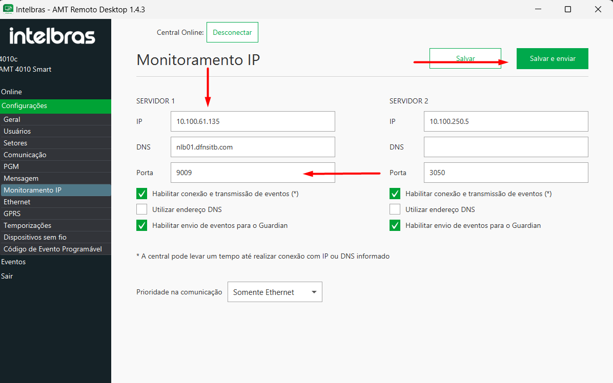613x383 pixels.
Task: Click the Monitoramento IP page title
Action: [198, 60]
